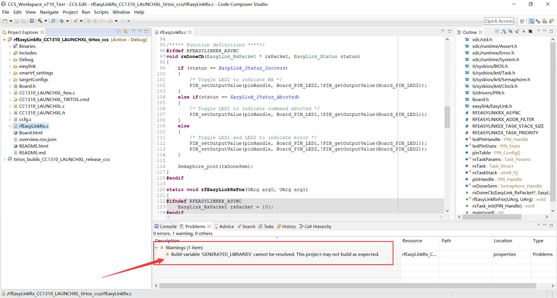Switch to the CCS Edit perspective icon
Screen dimensions: 557x298
[x=532, y=21]
